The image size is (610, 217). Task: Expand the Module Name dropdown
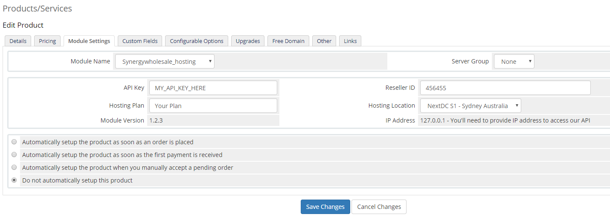pos(165,61)
